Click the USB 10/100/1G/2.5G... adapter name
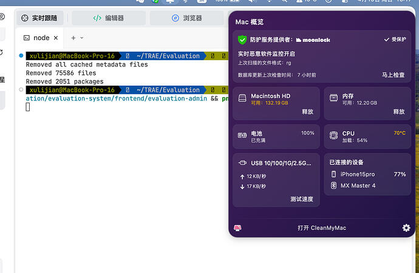This screenshot has width=419, height=273. click(x=281, y=163)
